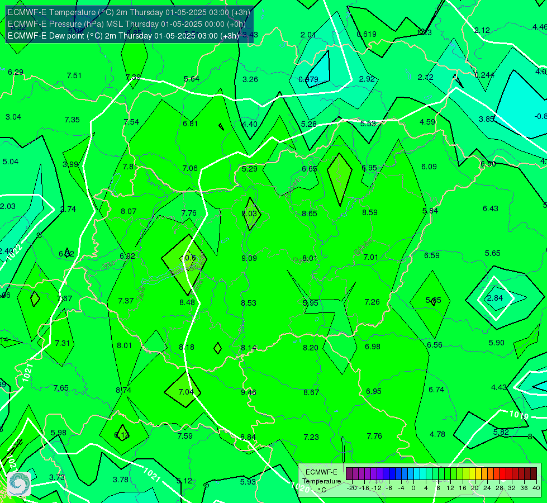Click the 6.98 grid value
This screenshot has width=547, height=503.
click(x=373, y=347)
